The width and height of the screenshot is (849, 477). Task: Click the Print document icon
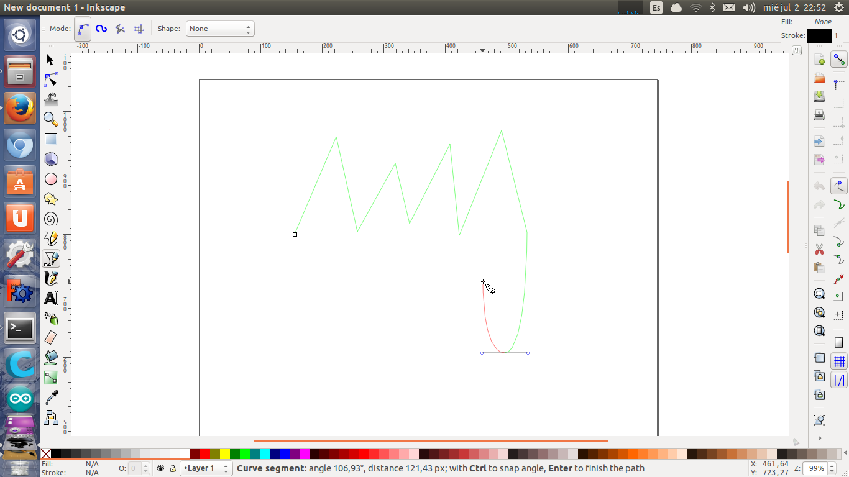pos(819,115)
